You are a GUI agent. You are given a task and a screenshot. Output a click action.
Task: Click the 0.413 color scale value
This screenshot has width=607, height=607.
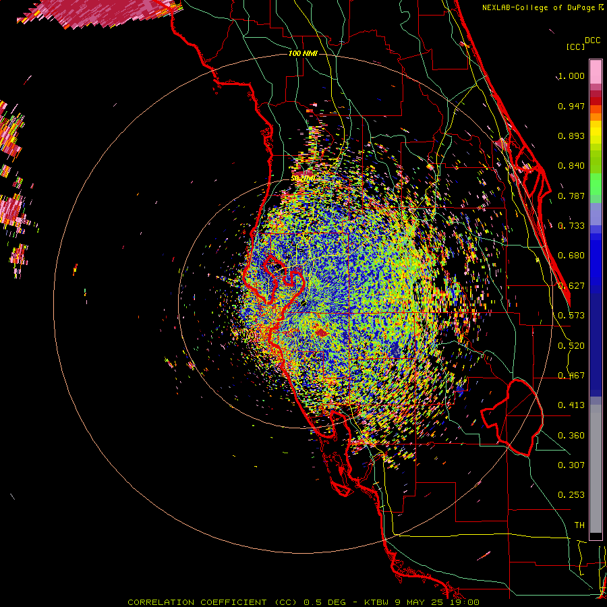click(571, 405)
